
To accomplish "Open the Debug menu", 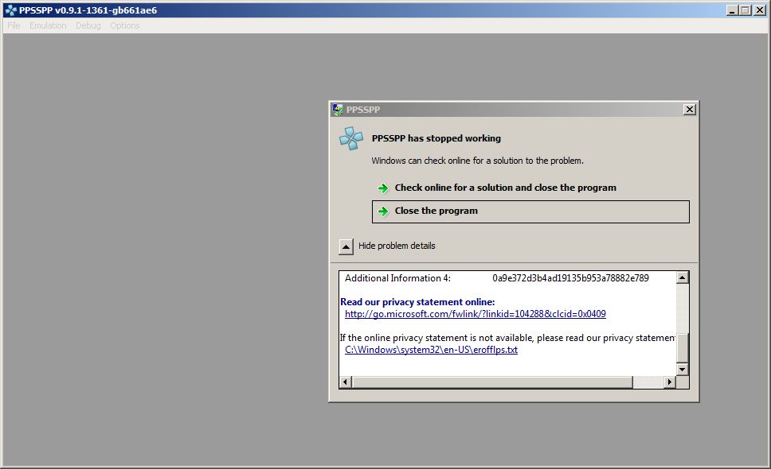I will pyautogui.click(x=88, y=25).
